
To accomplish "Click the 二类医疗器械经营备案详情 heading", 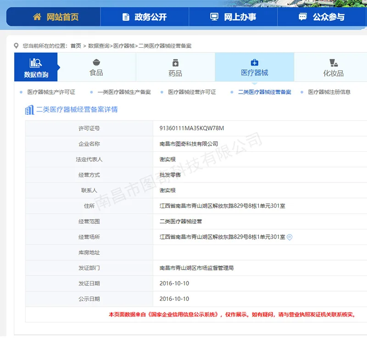I will (x=77, y=110).
